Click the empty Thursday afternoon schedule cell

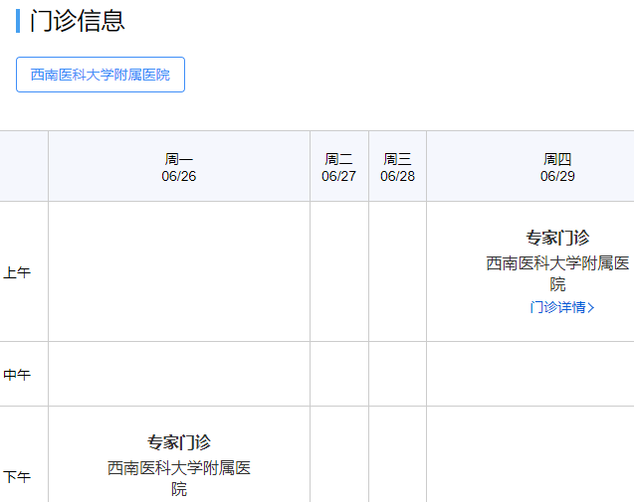pyautogui.click(x=529, y=455)
